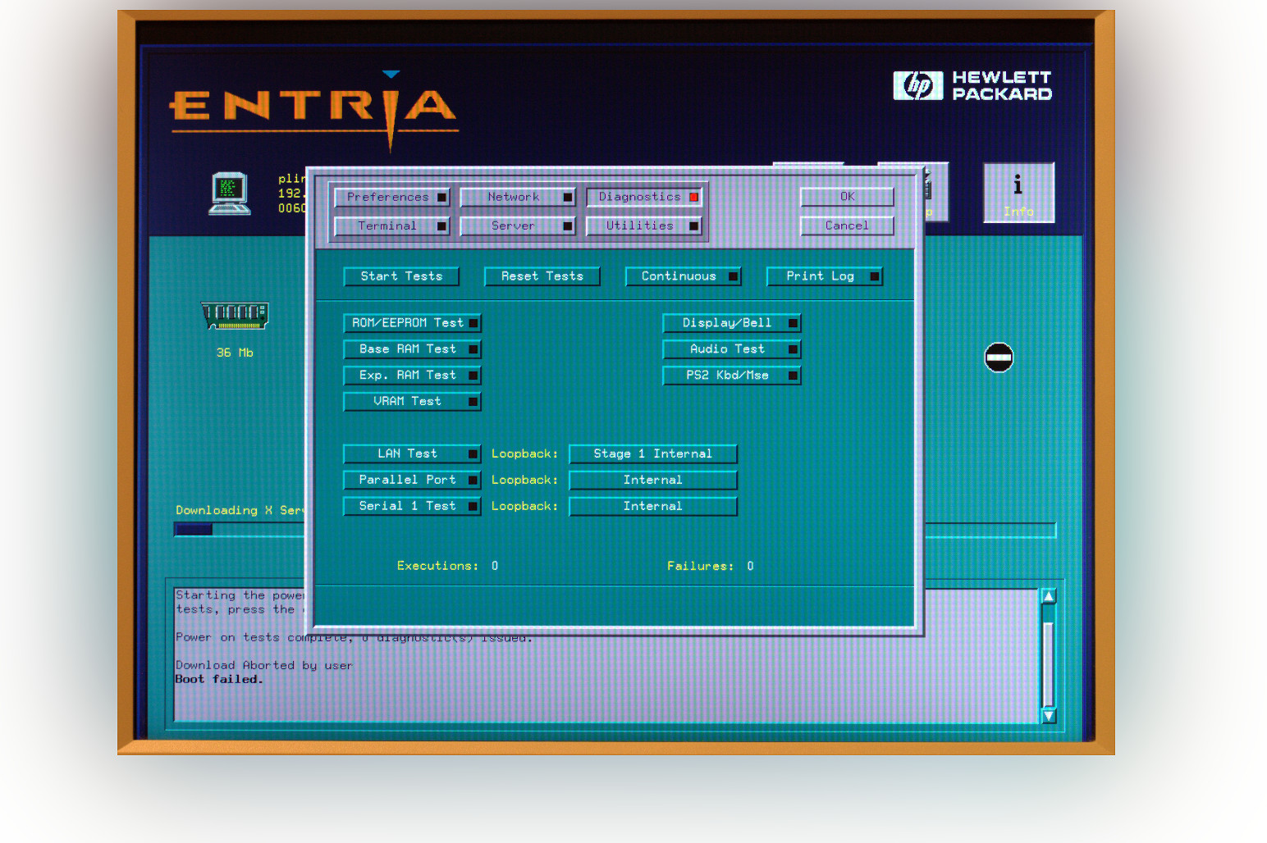Open LAN loopback Stage 1 Internal selector

[x=652, y=454]
